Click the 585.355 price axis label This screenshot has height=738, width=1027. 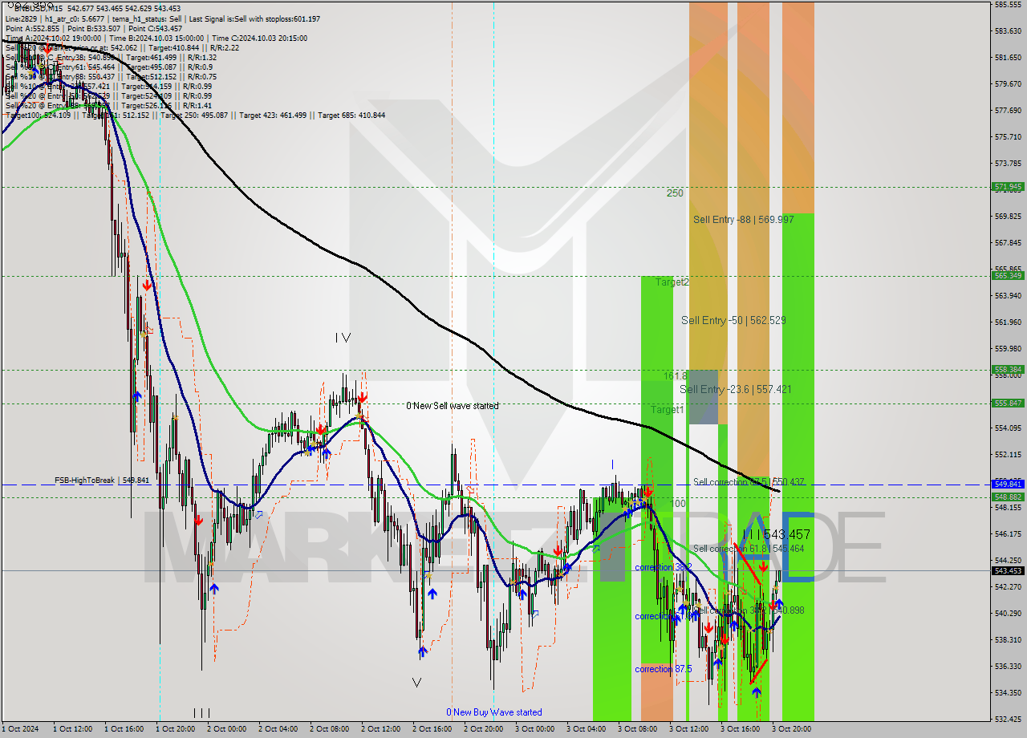coord(1009,4)
